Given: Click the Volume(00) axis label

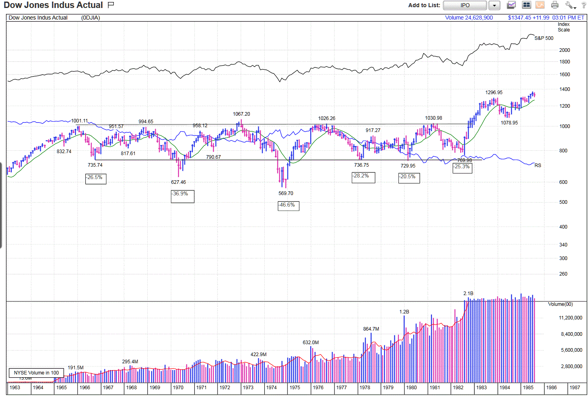Looking at the screenshot, I should pos(560,304).
